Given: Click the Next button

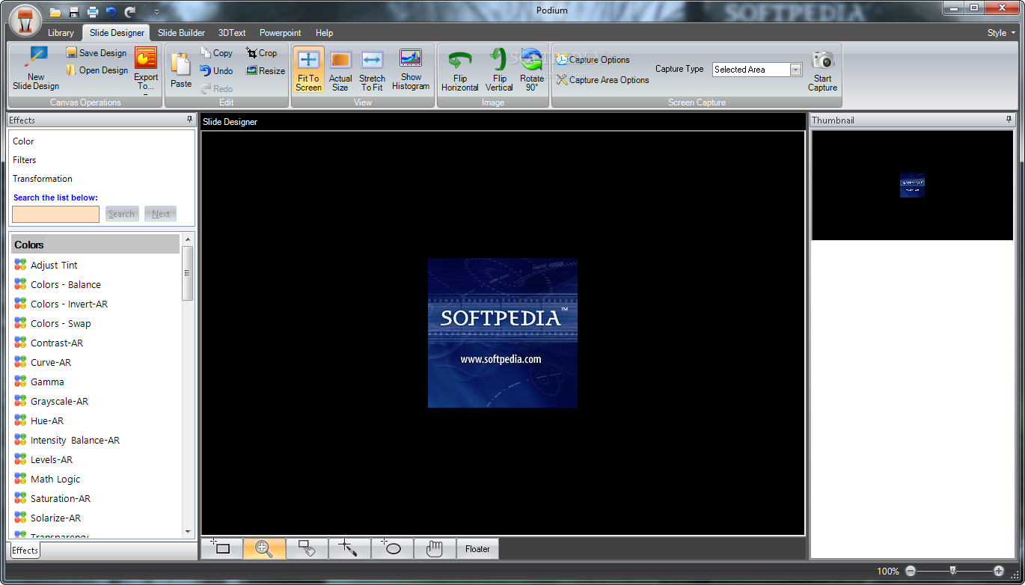Looking at the screenshot, I should point(161,214).
